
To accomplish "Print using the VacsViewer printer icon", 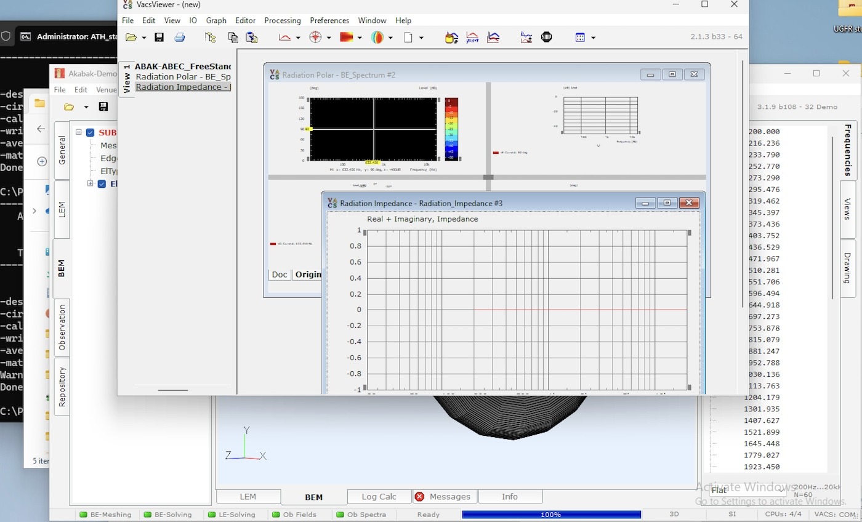I will [179, 38].
